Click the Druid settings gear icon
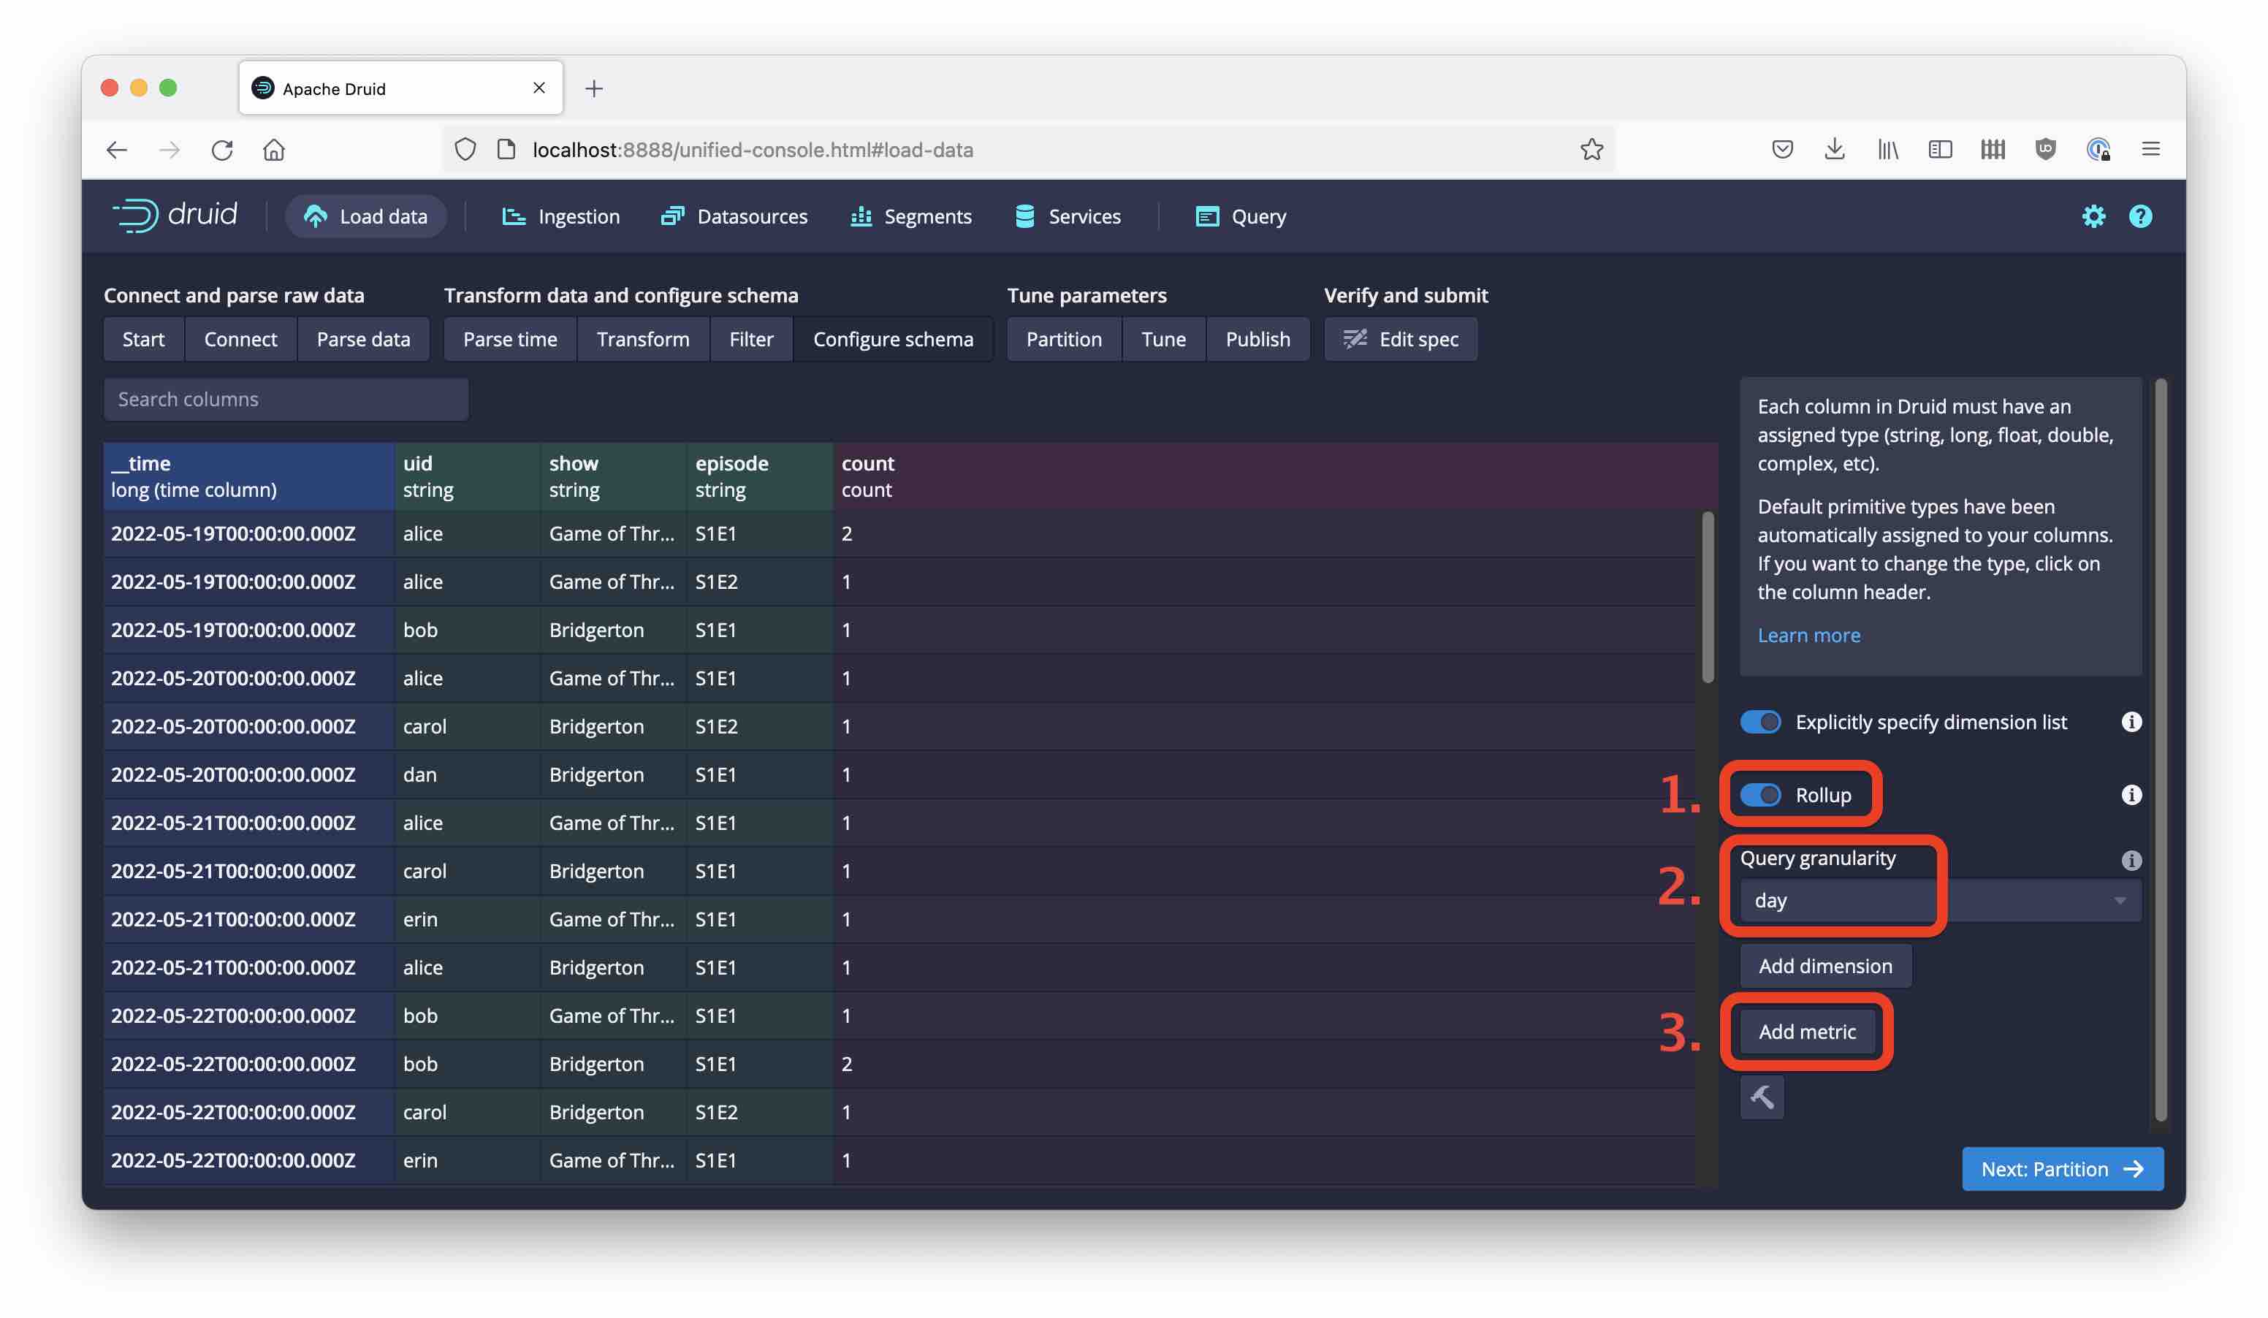 pos(2093,217)
